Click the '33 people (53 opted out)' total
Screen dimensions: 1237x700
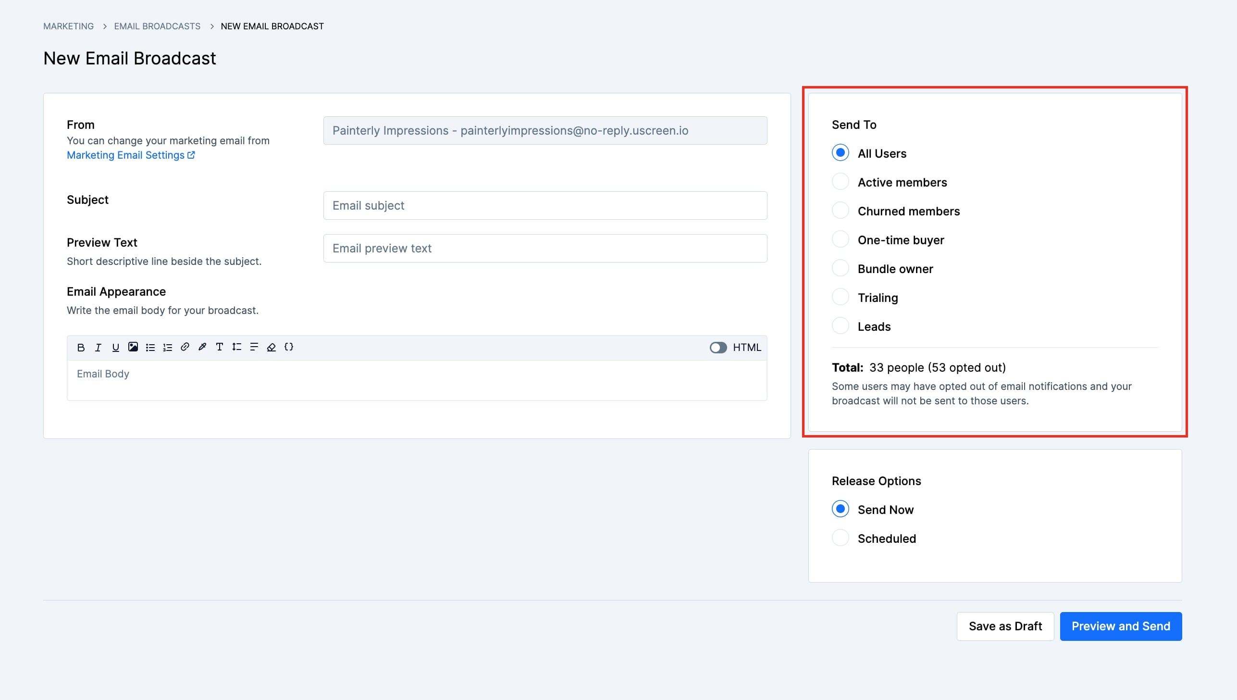(938, 368)
